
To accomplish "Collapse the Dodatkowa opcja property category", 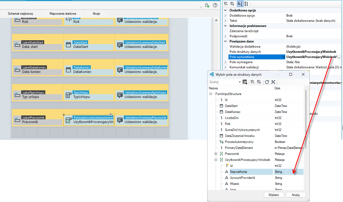I will pos(225,10).
